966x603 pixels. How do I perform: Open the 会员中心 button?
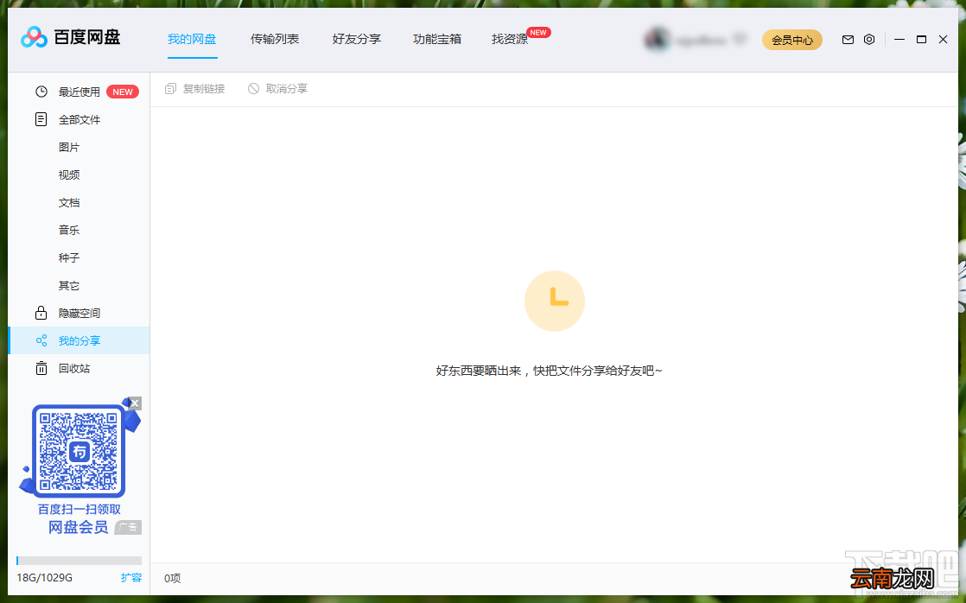point(792,40)
